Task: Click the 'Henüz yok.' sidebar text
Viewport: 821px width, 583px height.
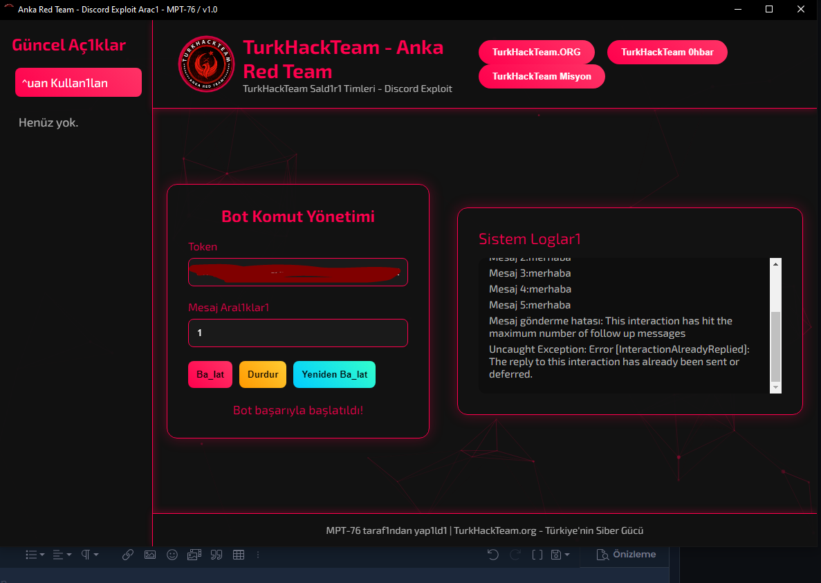Action: (x=48, y=122)
